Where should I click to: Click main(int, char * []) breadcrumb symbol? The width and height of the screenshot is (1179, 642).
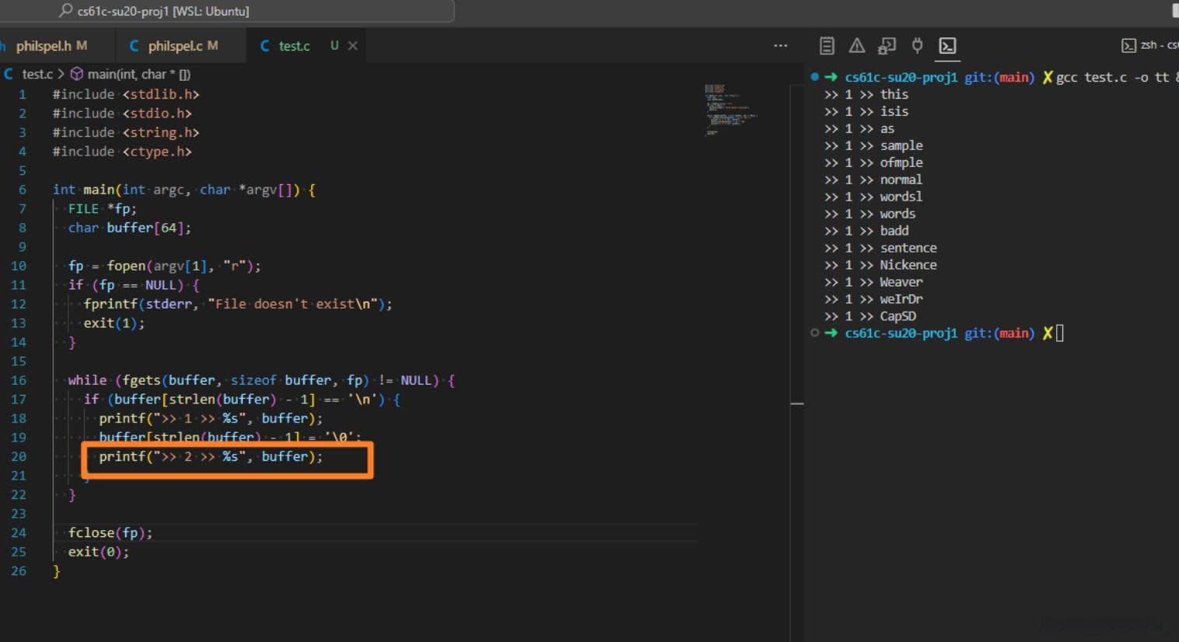138,74
